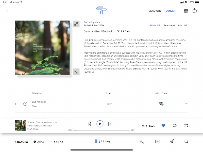Viewport: 203px width, 152px height.
Task: Toggle the favorite heart
Action: [163, 125]
